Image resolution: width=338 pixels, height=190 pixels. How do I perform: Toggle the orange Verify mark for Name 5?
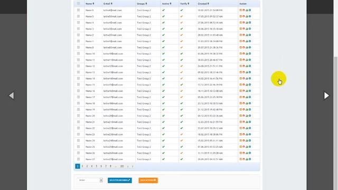click(182, 16)
